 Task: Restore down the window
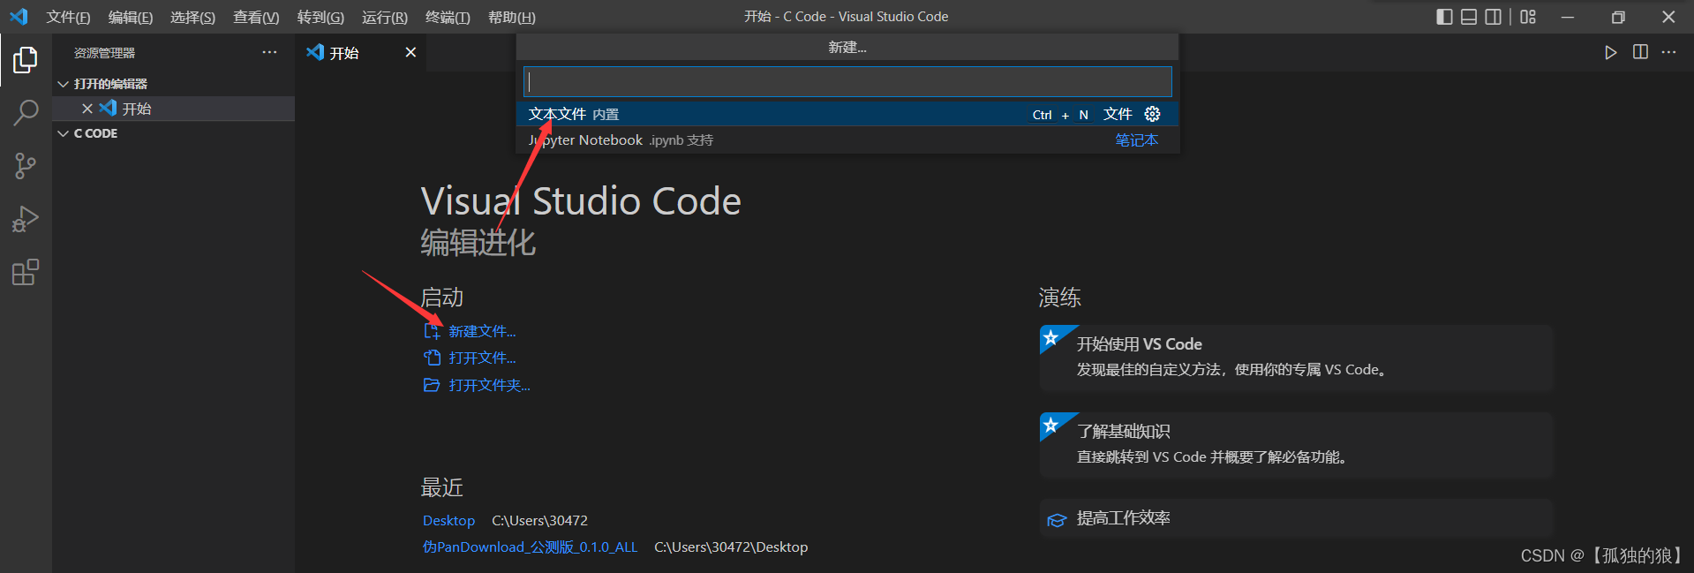pos(1618,17)
